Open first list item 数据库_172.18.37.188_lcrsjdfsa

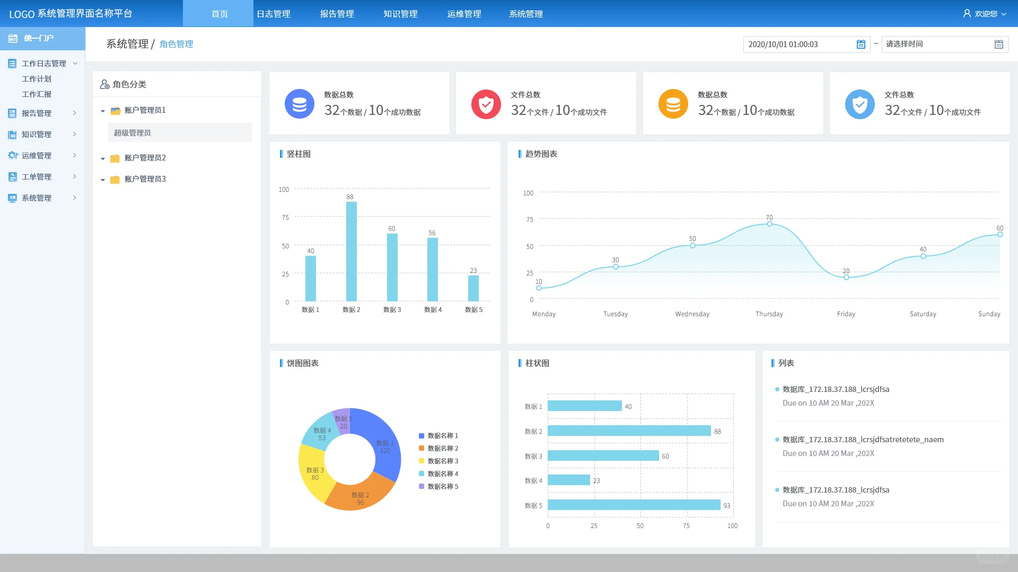[x=836, y=389]
